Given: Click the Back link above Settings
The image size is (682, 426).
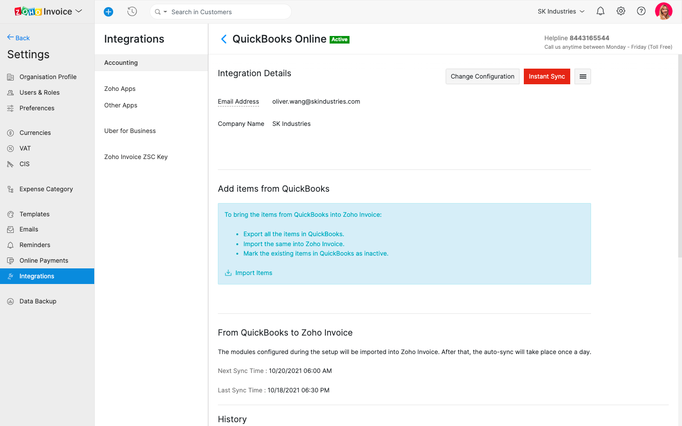Looking at the screenshot, I should (x=18, y=38).
